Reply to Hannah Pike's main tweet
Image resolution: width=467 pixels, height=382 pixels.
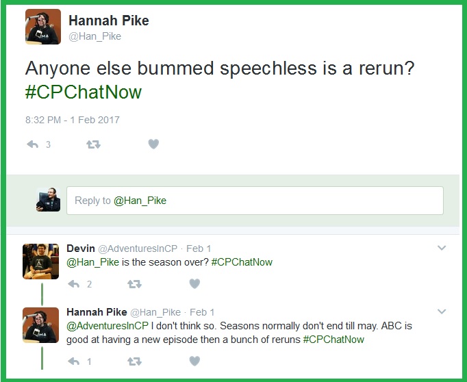pyautogui.click(x=32, y=144)
